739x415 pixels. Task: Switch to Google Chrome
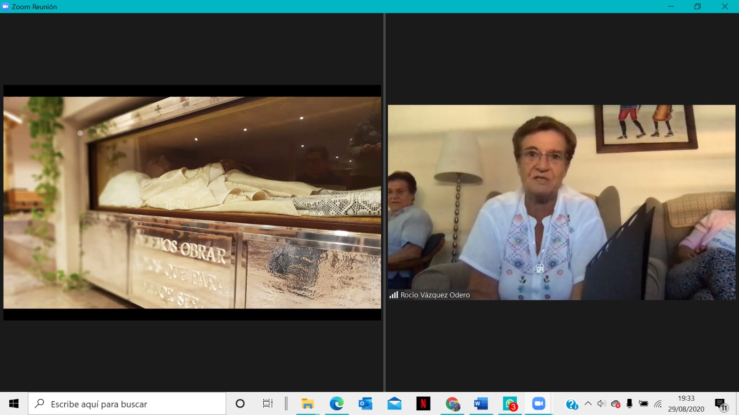[452, 404]
